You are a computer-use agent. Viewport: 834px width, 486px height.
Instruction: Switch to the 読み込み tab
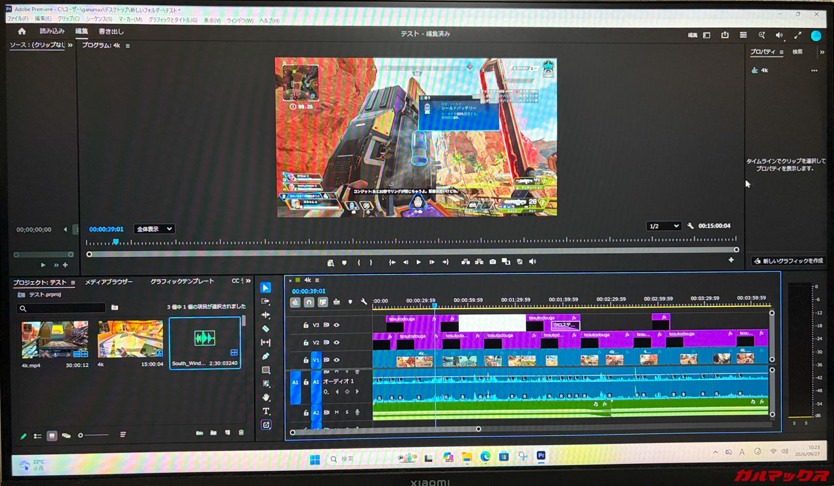(x=52, y=31)
